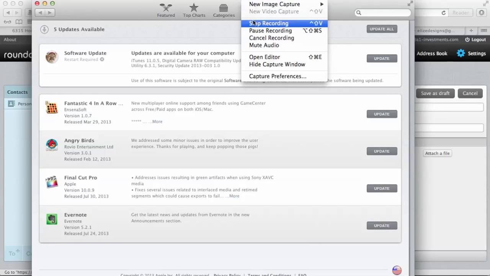Viewport: 490px width, 276px height.
Task: Click the US flag country icon
Action: (x=397, y=270)
